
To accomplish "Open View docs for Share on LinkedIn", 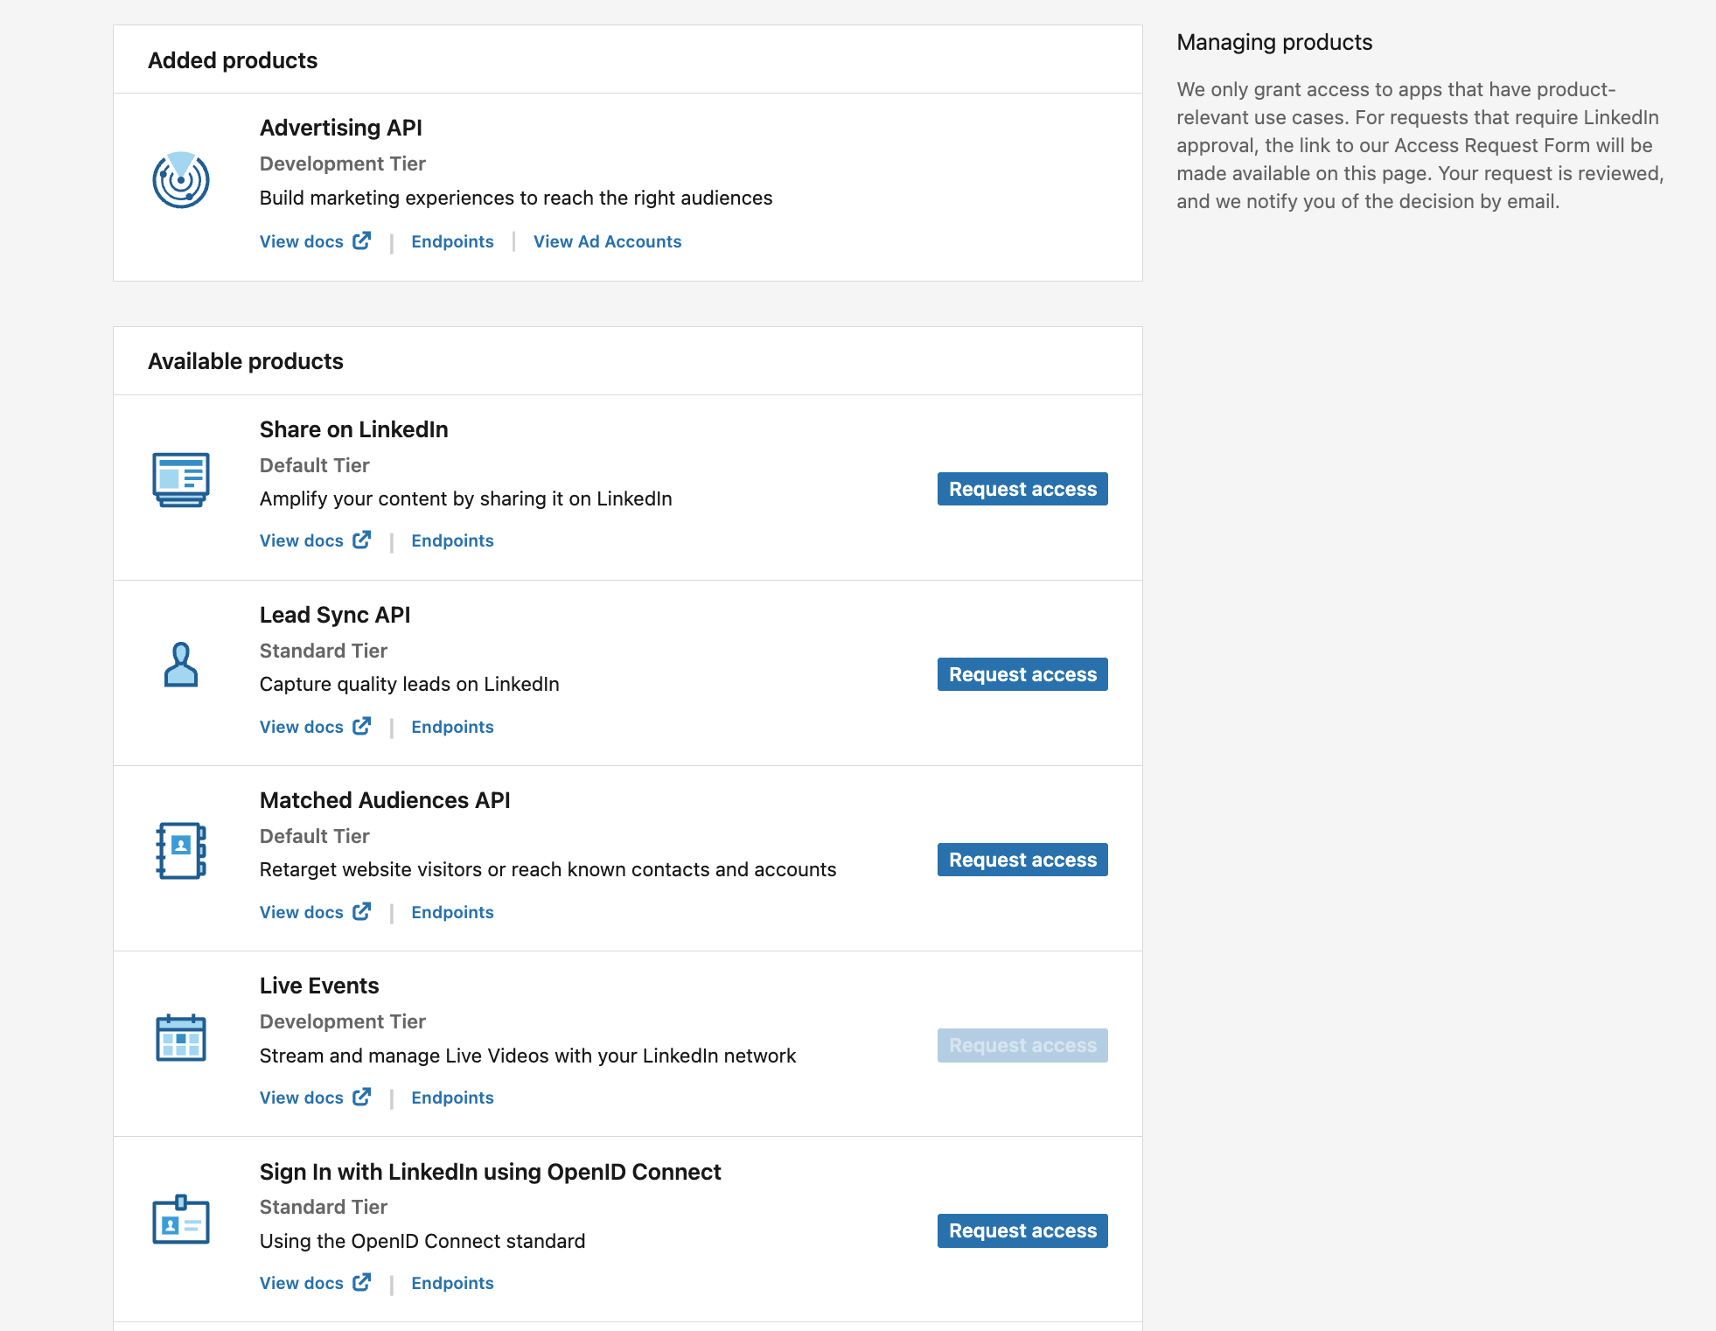I will point(315,540).
